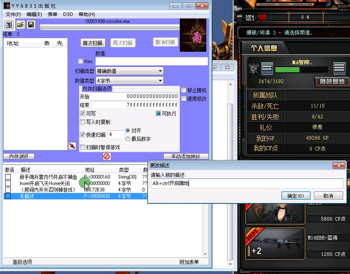Click the 激活 column header
Image resolution: width=350 pixels, height=274 pixels.
point(9,170)
